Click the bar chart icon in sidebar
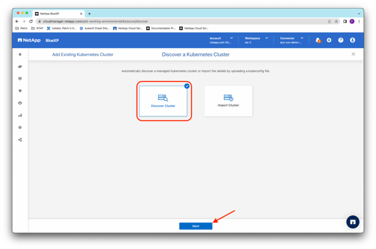The height and width of the screenshot is (249, 376). 20,115
